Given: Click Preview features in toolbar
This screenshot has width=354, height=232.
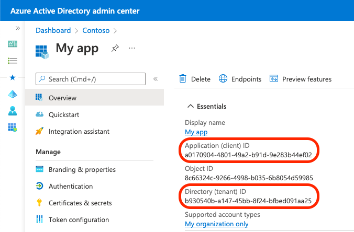Looking at the screenshot, I should pos(301,79).
